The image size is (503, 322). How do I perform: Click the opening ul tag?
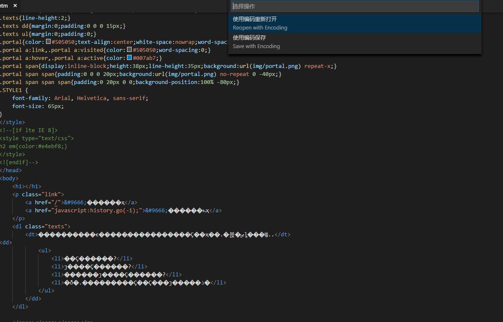[x=44, y=250]
